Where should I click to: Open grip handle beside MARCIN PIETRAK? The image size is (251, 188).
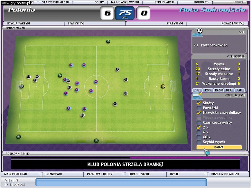[39, 174]
